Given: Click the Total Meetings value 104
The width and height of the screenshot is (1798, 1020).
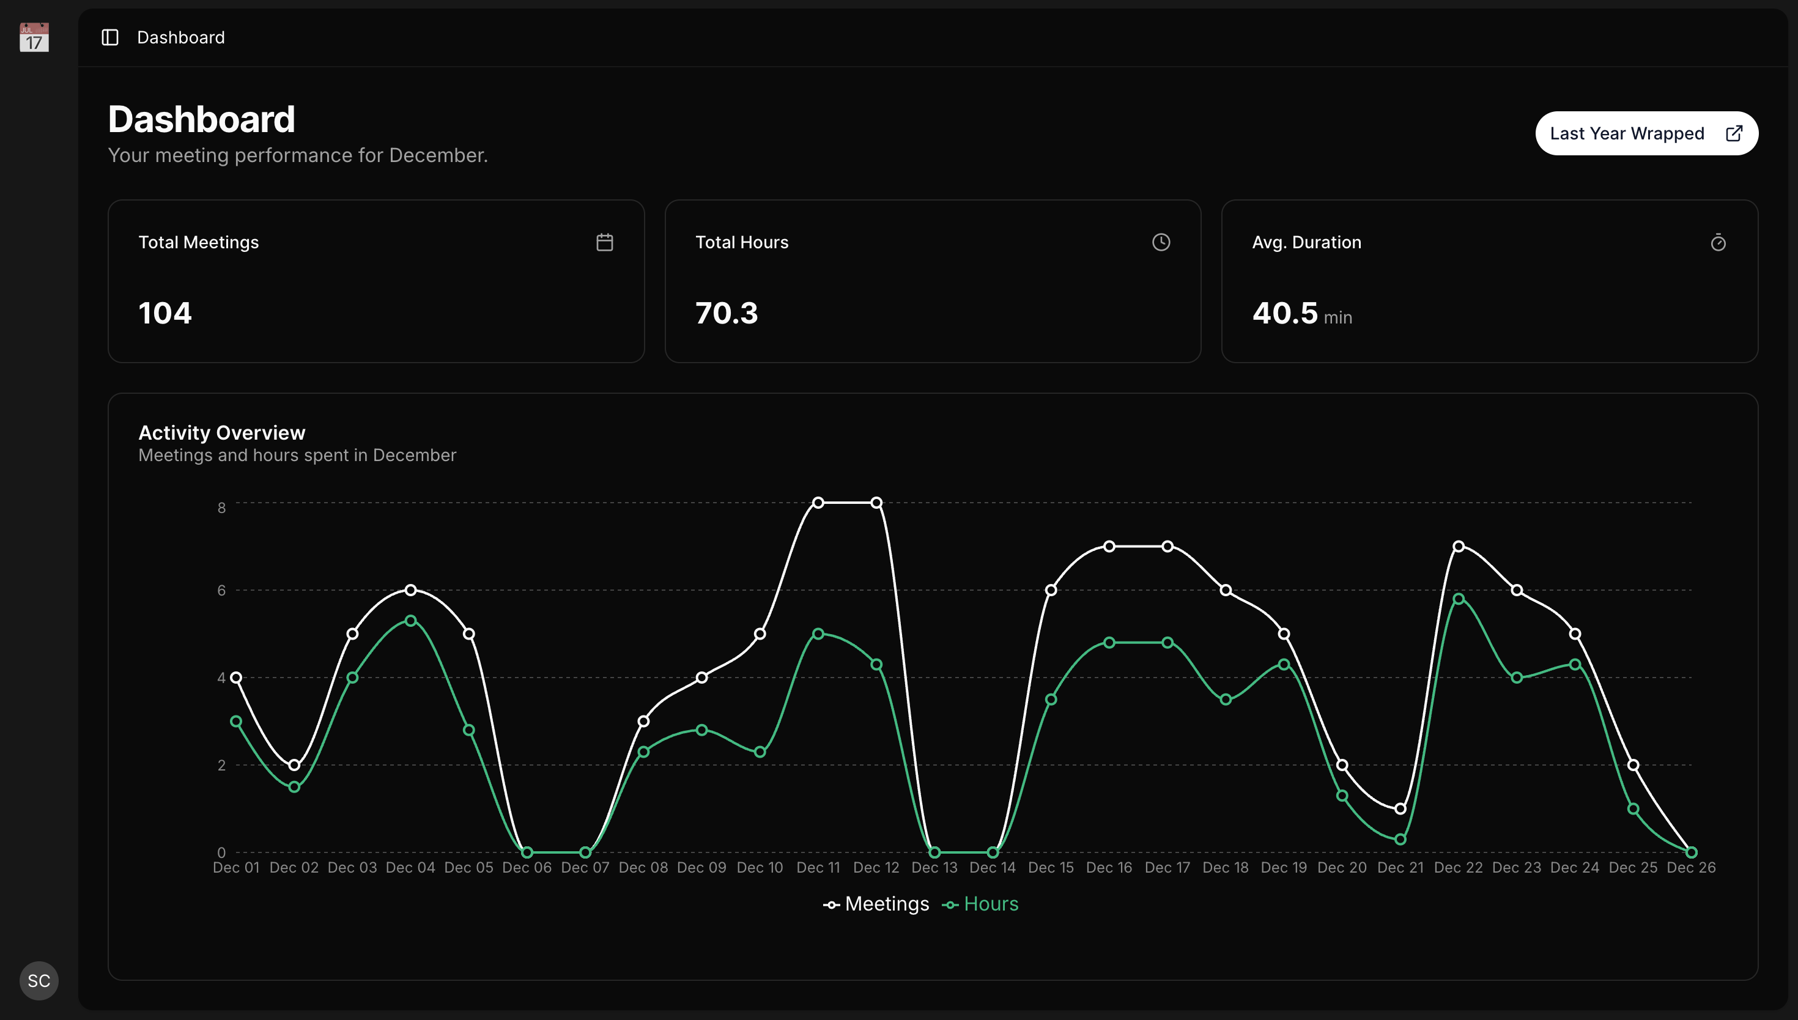Looking at the screenshot, I should click(x=165, y=312).
